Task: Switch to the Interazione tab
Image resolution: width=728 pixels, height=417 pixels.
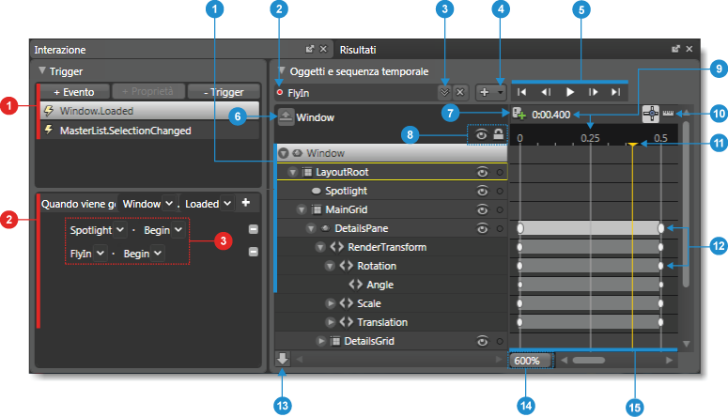Action: point(60,50)
